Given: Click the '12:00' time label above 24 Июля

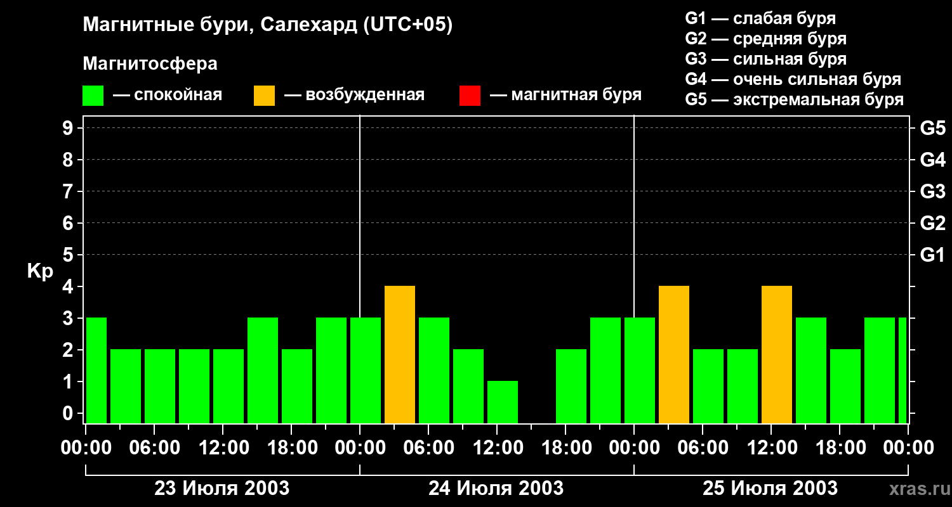Looking at the screenshot, I should point(497,448).
